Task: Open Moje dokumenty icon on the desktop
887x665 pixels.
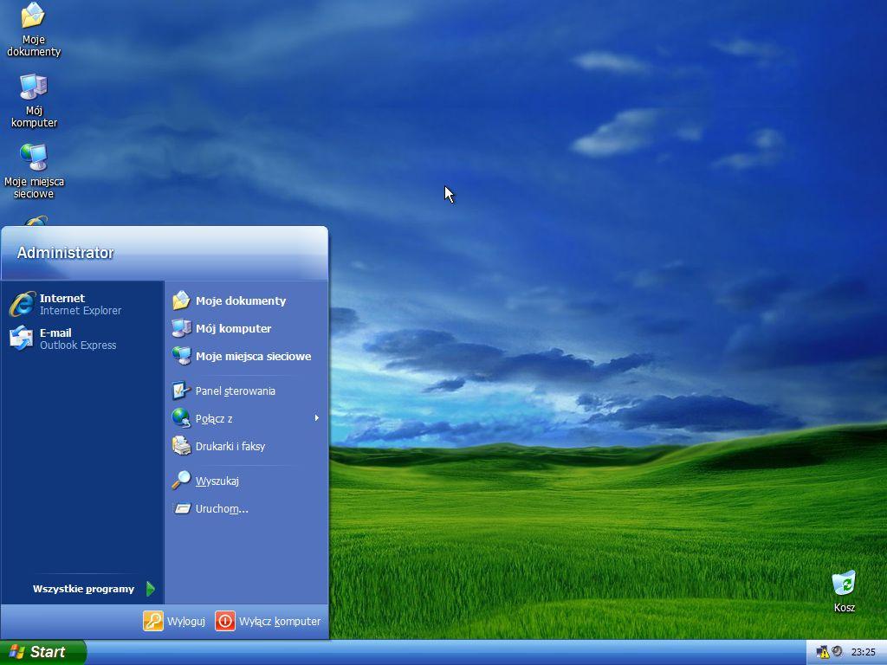Action: tap(34, 29)
